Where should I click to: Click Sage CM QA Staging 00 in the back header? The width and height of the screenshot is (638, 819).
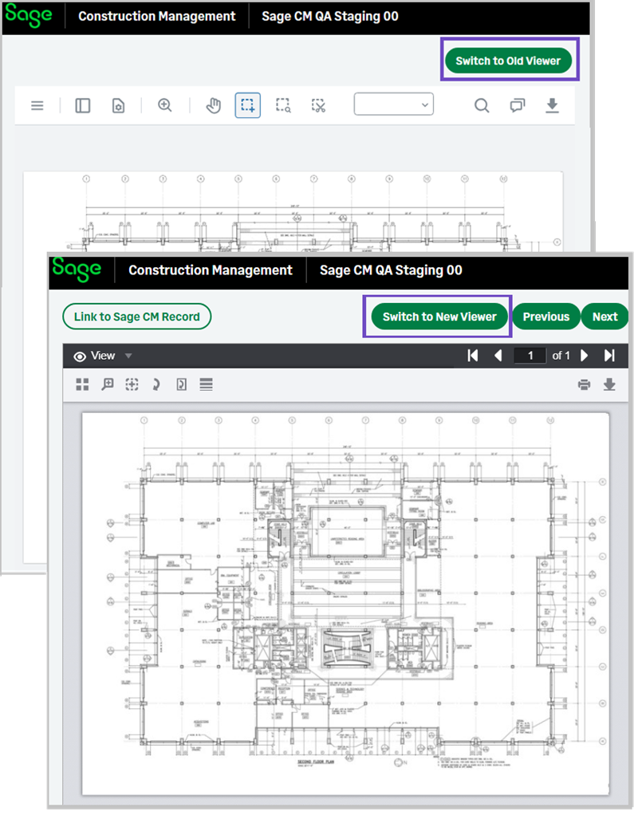pyautogui.click(x=330, y=16)
